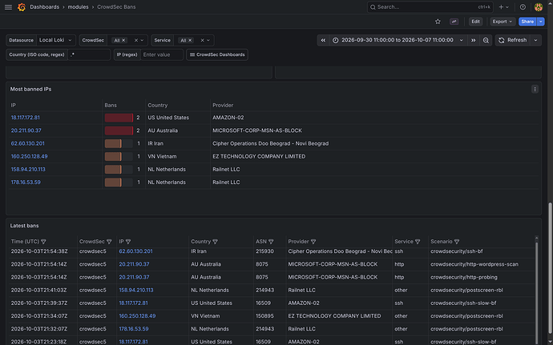Open the Share options arrow
553x345 pixels.
pos(541,22)
